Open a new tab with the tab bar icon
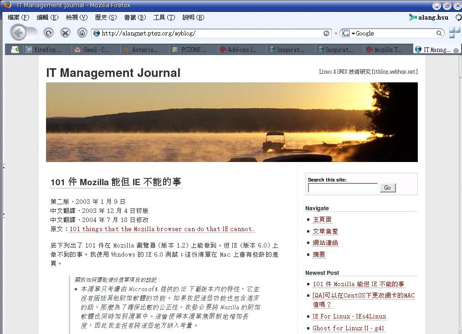Viewport: 462px width, 334px height. (x=15, y=50)
